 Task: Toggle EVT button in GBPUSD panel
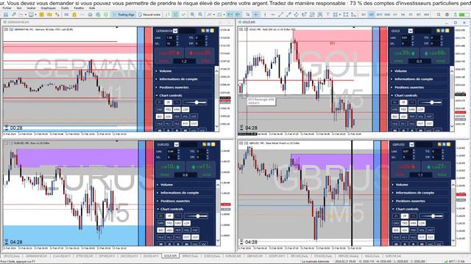(x=422, y=237)
